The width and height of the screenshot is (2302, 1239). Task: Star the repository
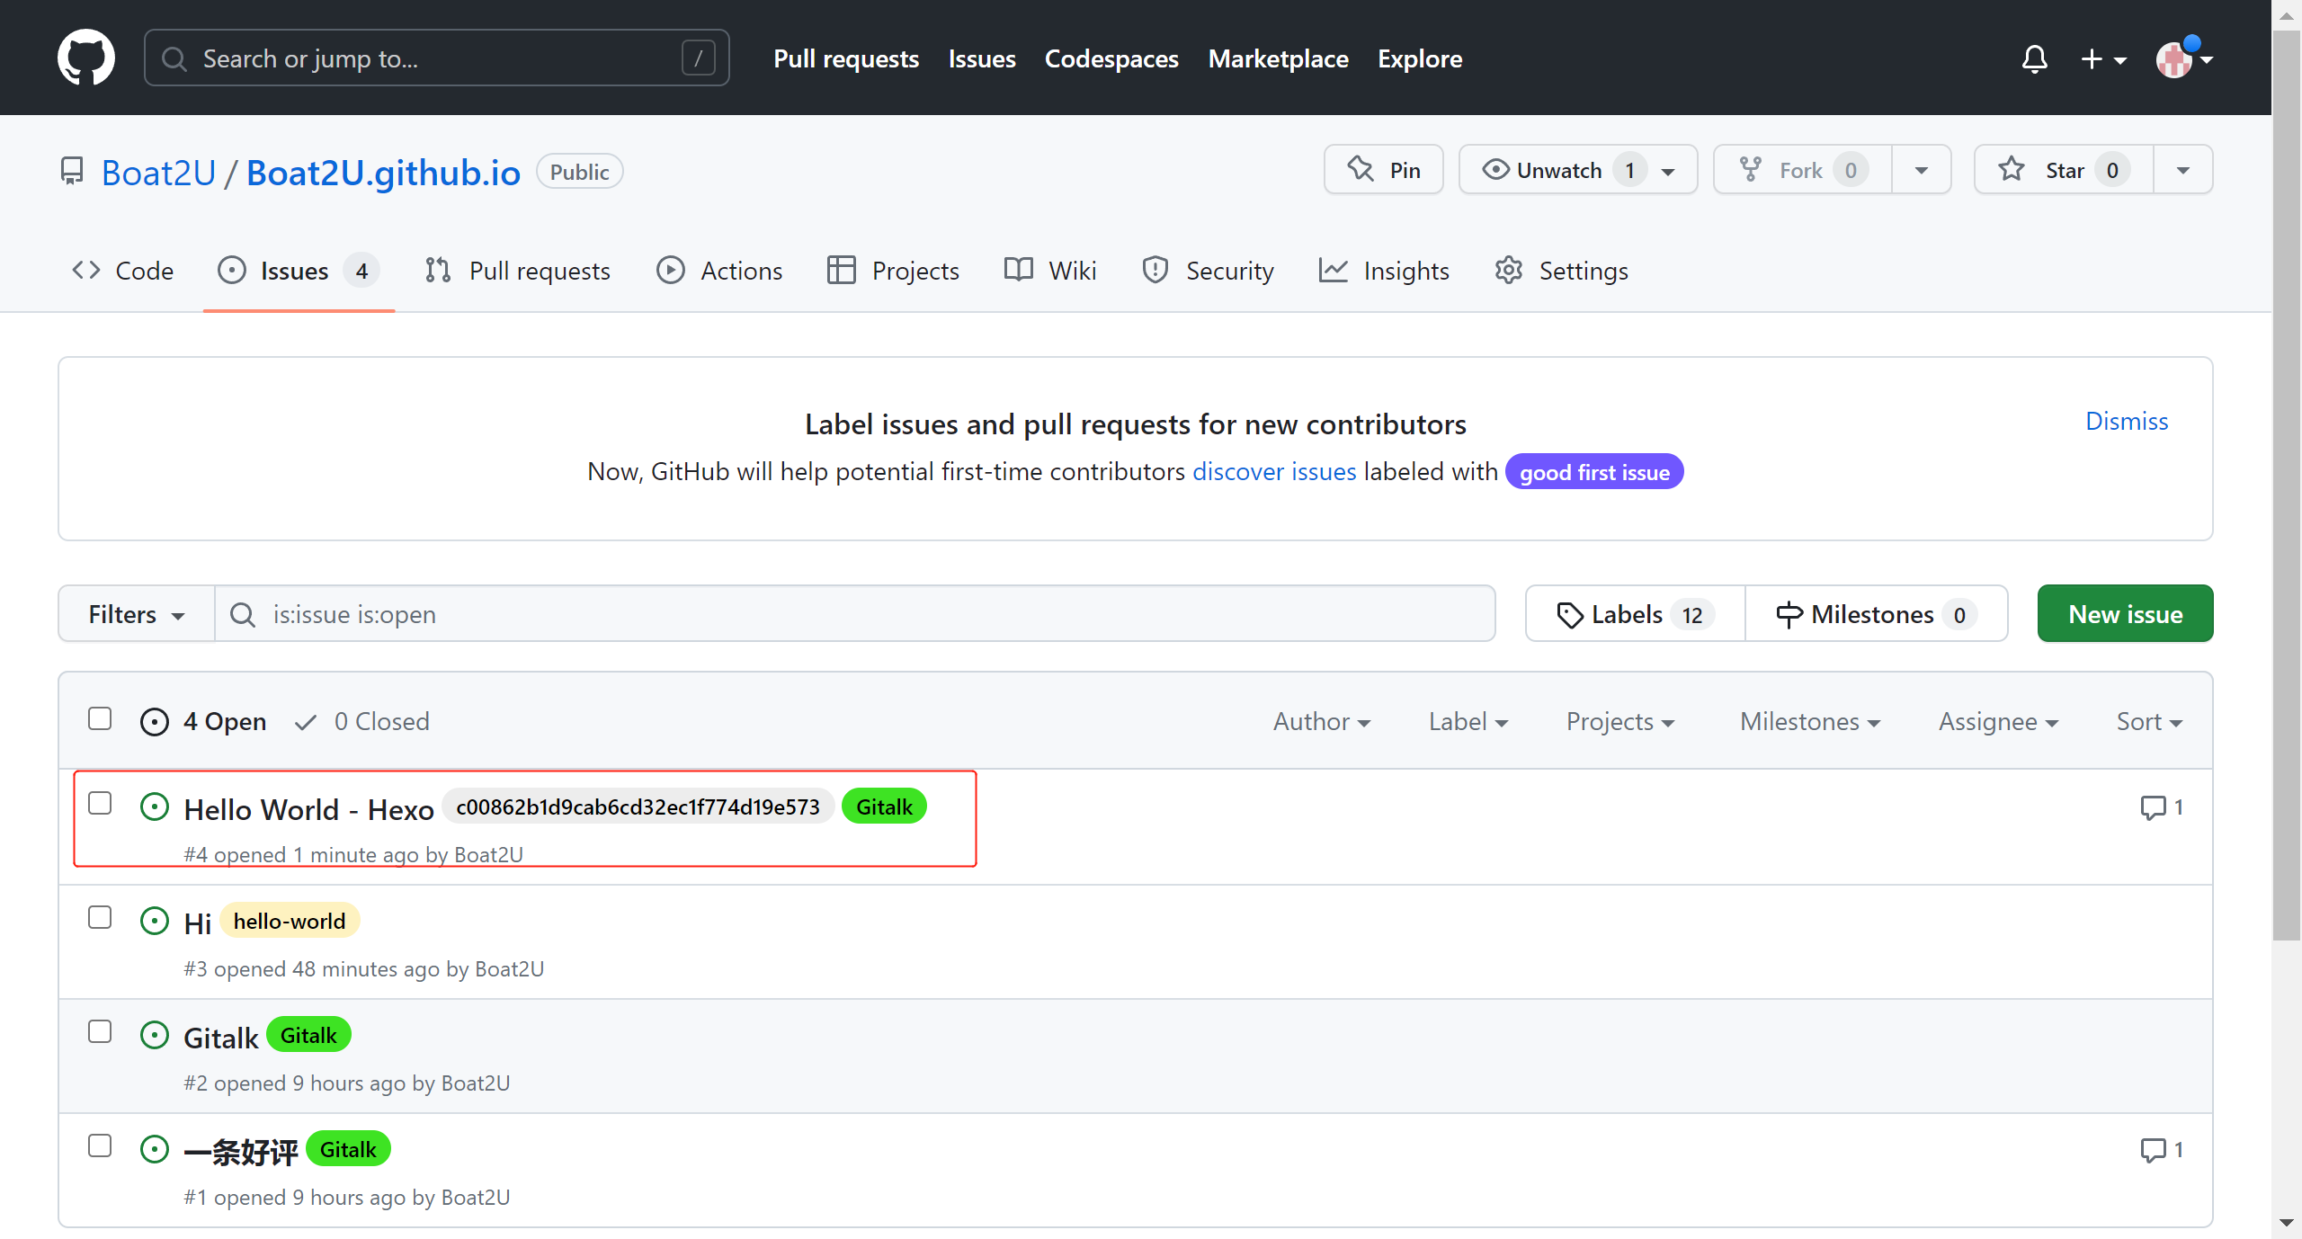[2064, 170]
